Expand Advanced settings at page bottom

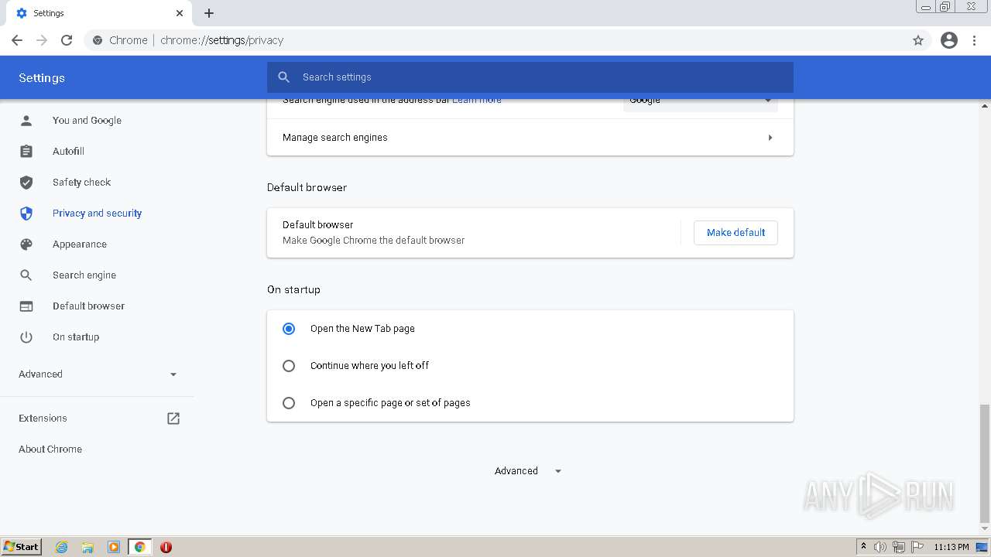click(528, 471)
